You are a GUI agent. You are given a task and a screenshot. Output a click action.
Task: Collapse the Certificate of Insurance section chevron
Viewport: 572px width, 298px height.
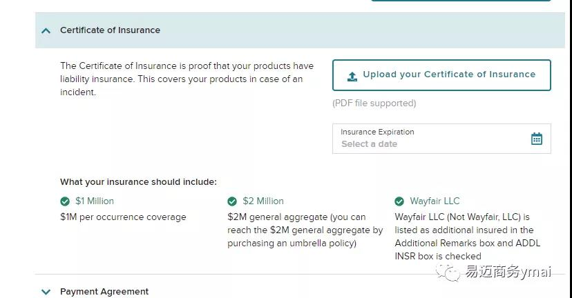(x=46, y=31)
